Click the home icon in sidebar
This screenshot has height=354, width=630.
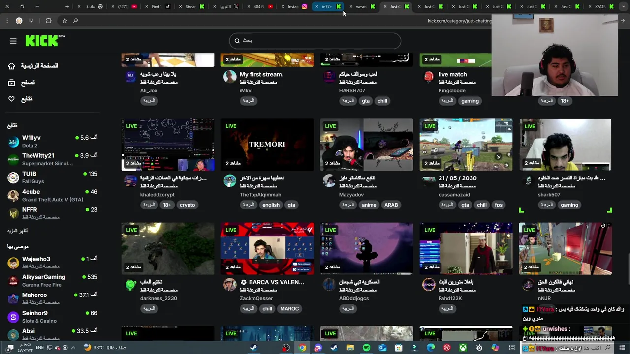11,66
